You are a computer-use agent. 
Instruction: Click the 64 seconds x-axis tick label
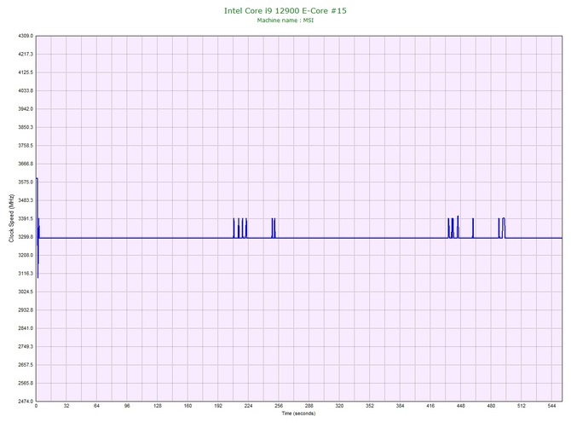click(96, 406)
